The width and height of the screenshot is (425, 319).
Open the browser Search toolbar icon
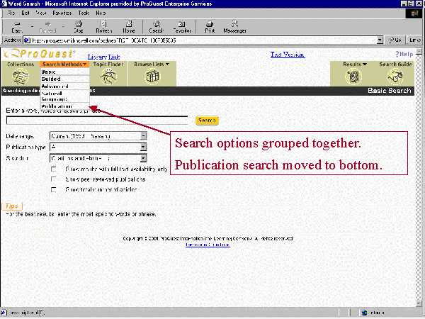point(157,24)
